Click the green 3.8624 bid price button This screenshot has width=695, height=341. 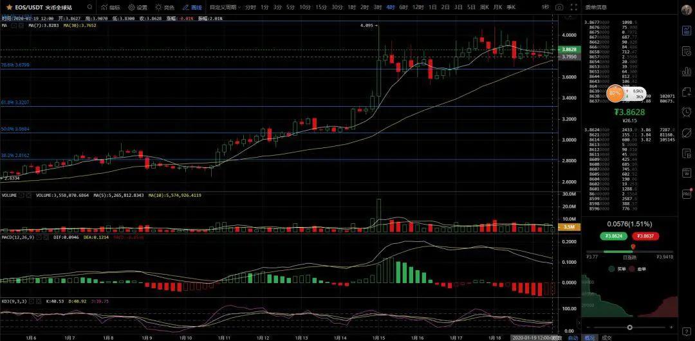point(613,236)
